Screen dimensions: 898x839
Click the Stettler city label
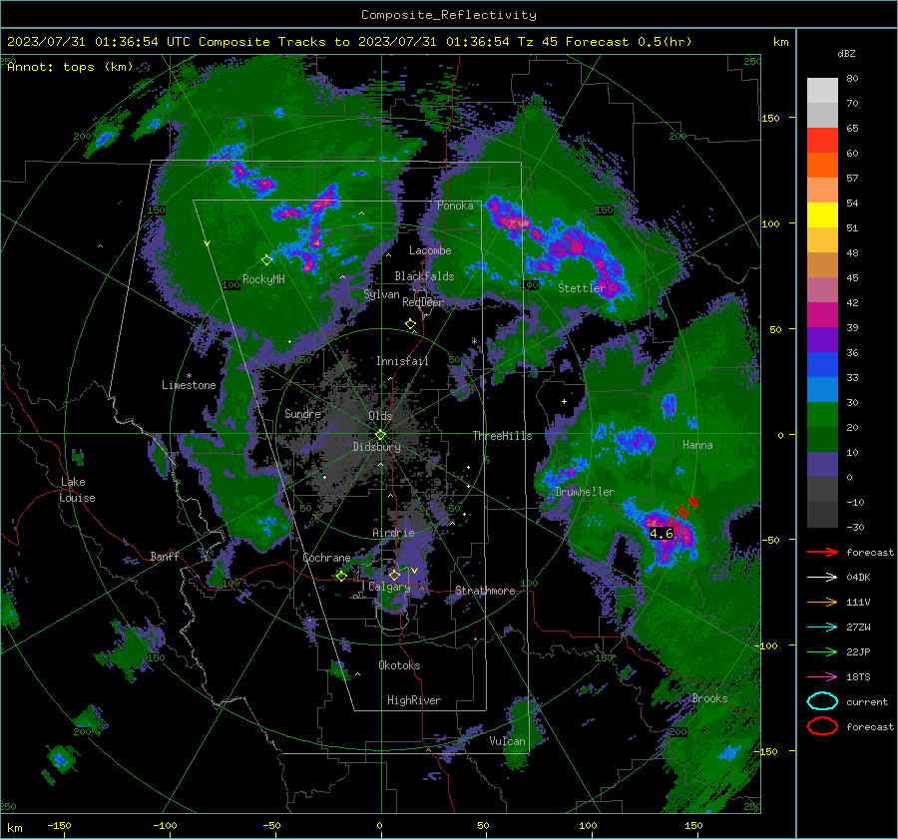click(x=582, y=288)
